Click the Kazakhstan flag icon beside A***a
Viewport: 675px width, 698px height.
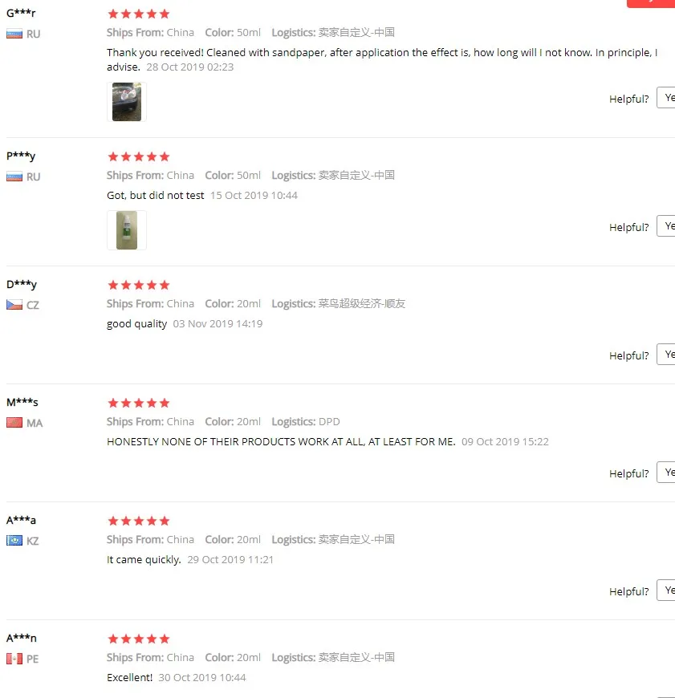[x=14, y=541]
